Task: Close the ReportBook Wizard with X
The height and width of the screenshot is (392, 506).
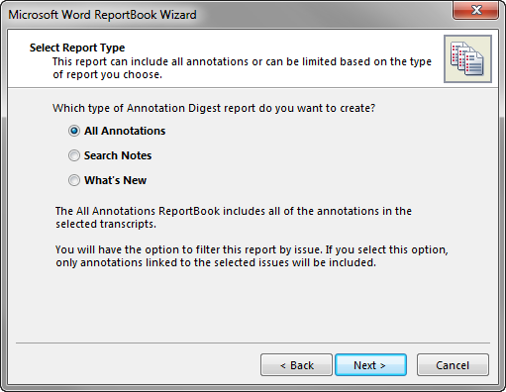Action: pyautogui.click(x=475, y=10)
